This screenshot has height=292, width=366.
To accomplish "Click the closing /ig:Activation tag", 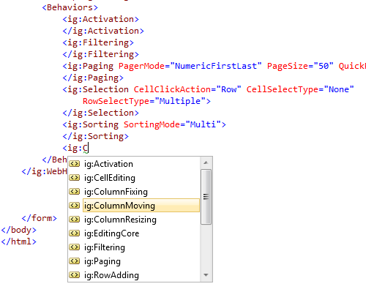I will (x=103, y=31).
